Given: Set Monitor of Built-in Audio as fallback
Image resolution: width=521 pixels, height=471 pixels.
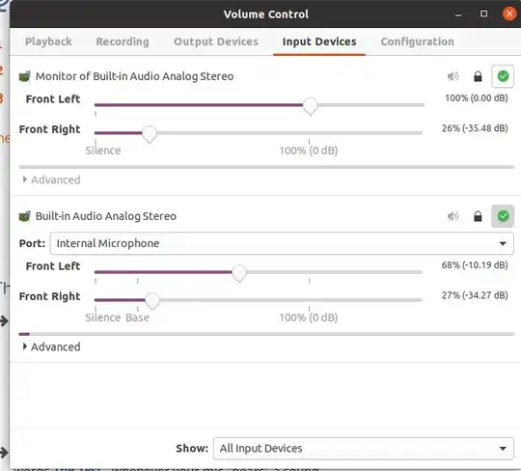Looking at the screenshot, I should pyautogui.click(x=503, y=76).
